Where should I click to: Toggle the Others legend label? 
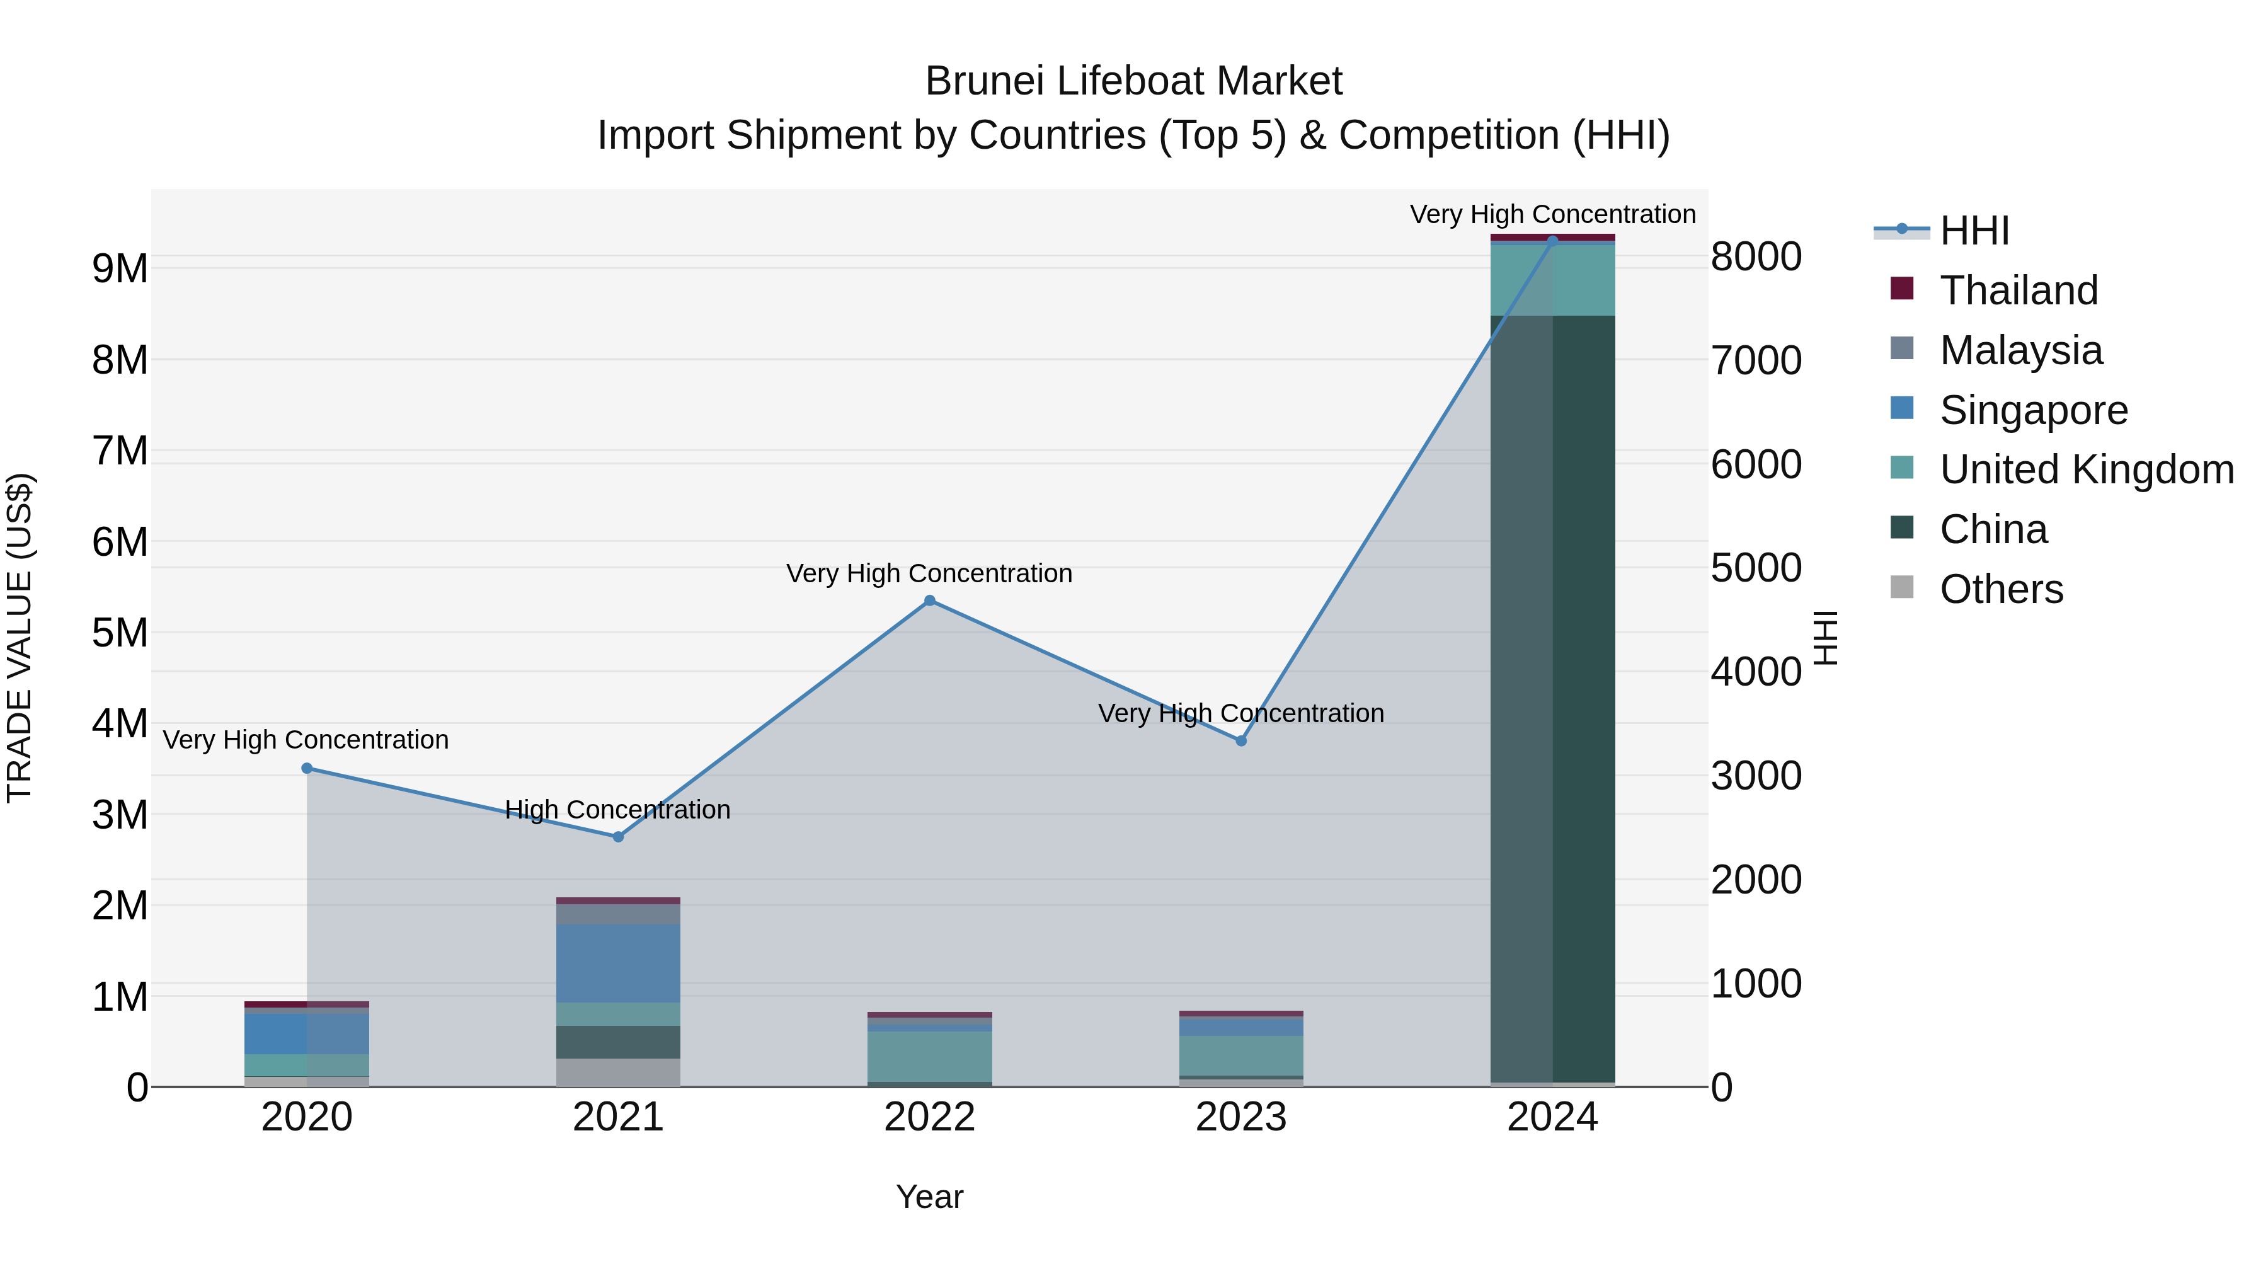pos(2002,590)
